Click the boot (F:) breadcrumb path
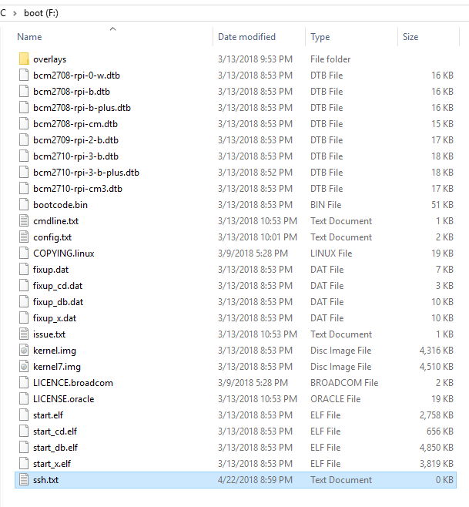Image resolution: width=469 pixels, height=507 pixels. pyautogui.click(x=41, y=13)
